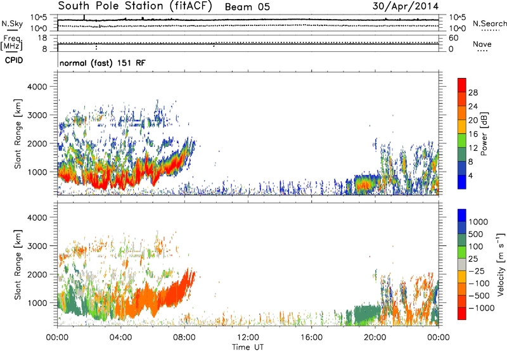Click the "normal (fast) 151 RF" text
The width and height of the screenshot is (507, 351).
tap(103, 63)
